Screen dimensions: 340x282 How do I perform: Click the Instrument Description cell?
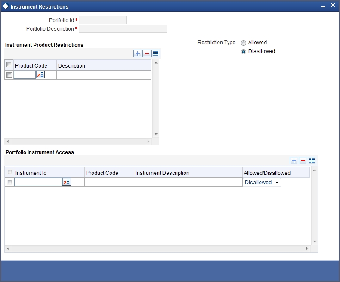pyautogui.click(x=188, y=182)
